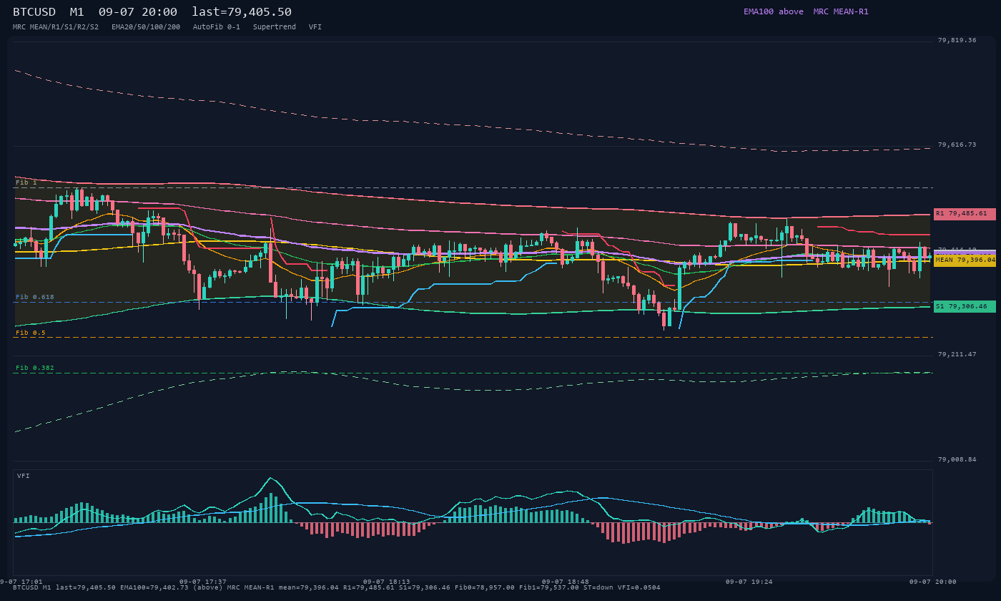
Task: Click the last=79,405.50 price readout
Action: pos(242,11)
